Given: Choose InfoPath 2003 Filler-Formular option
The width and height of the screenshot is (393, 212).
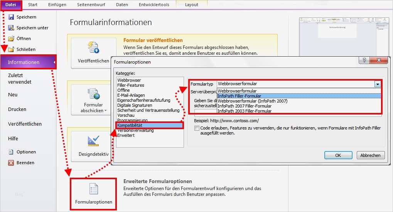Looking at the screenshot, I should tap(299, 111).
